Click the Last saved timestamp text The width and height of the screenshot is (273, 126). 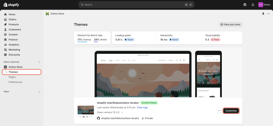point(116,107)
